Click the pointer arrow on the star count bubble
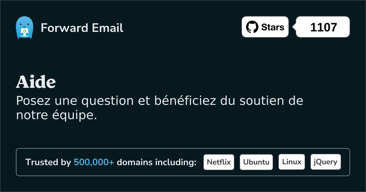 coord(294,27)
